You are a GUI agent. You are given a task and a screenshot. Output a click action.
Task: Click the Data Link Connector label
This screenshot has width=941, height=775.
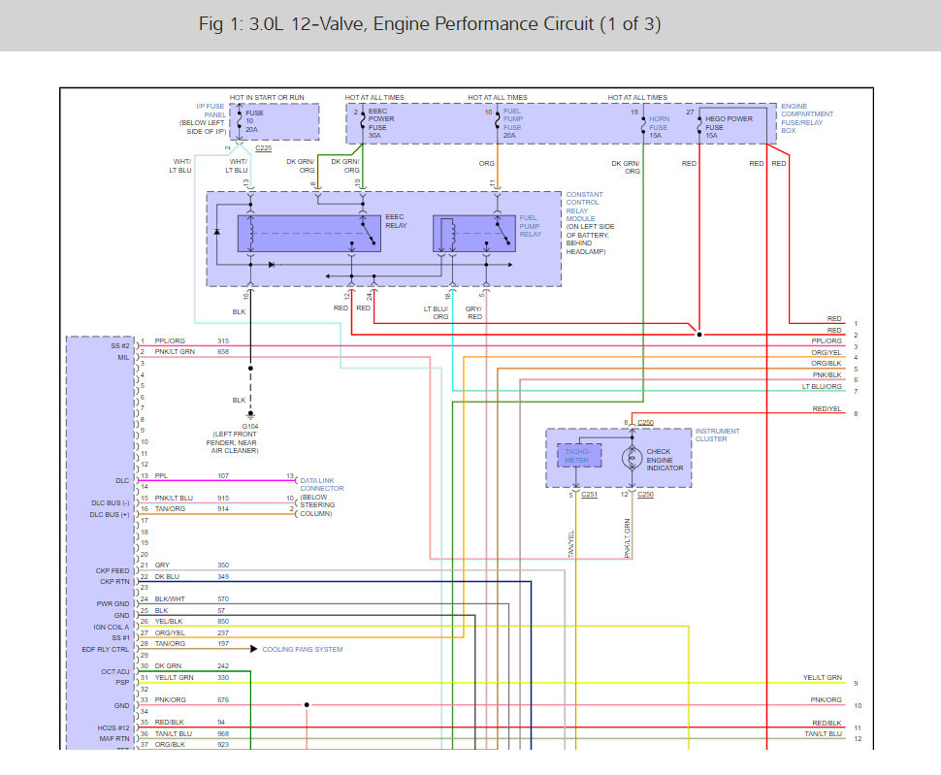322,485
